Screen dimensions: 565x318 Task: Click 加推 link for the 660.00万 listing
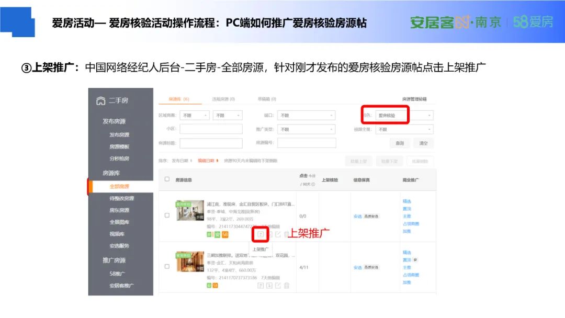(x=407, y=283)
